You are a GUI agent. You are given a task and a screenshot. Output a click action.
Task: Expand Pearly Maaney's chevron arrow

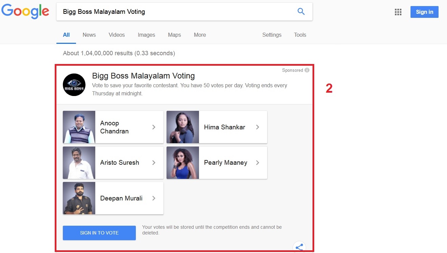[257, 163]
